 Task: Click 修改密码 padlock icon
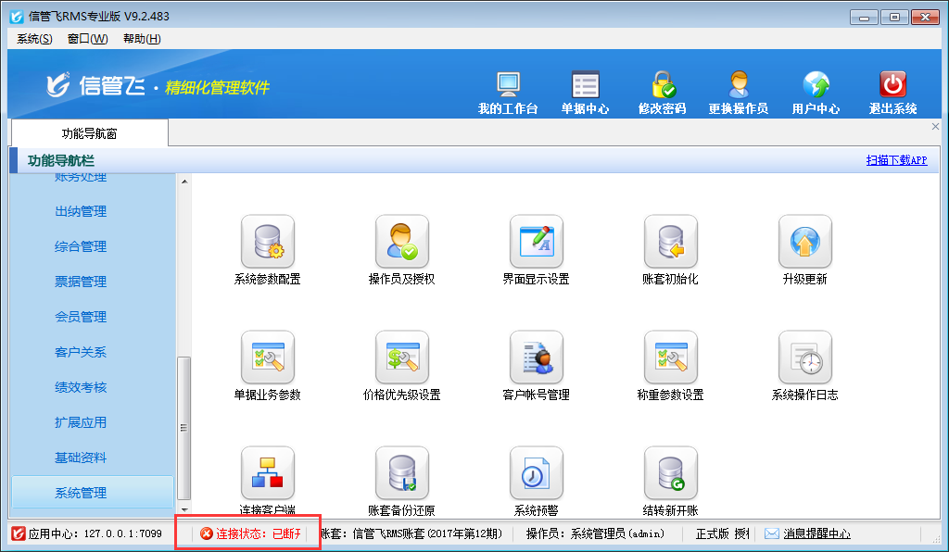(x=662, y=86)
